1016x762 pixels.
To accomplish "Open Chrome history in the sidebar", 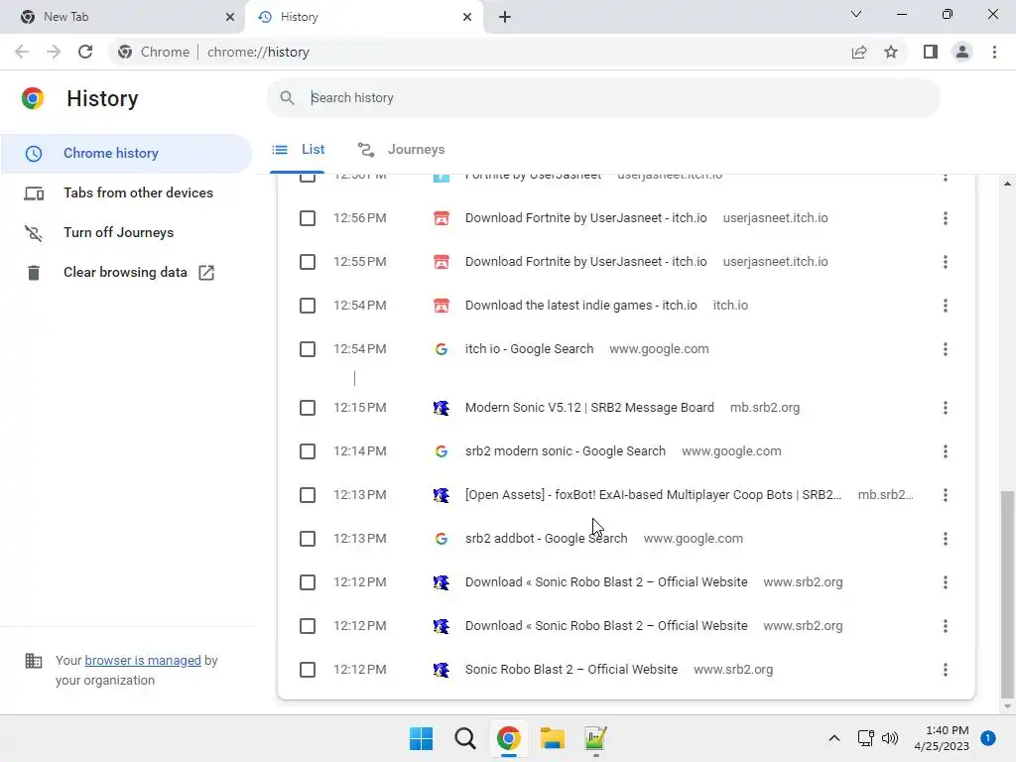I will click(x=126, y=154).
